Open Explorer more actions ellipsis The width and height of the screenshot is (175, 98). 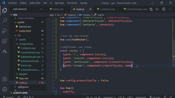click(41, 9)
